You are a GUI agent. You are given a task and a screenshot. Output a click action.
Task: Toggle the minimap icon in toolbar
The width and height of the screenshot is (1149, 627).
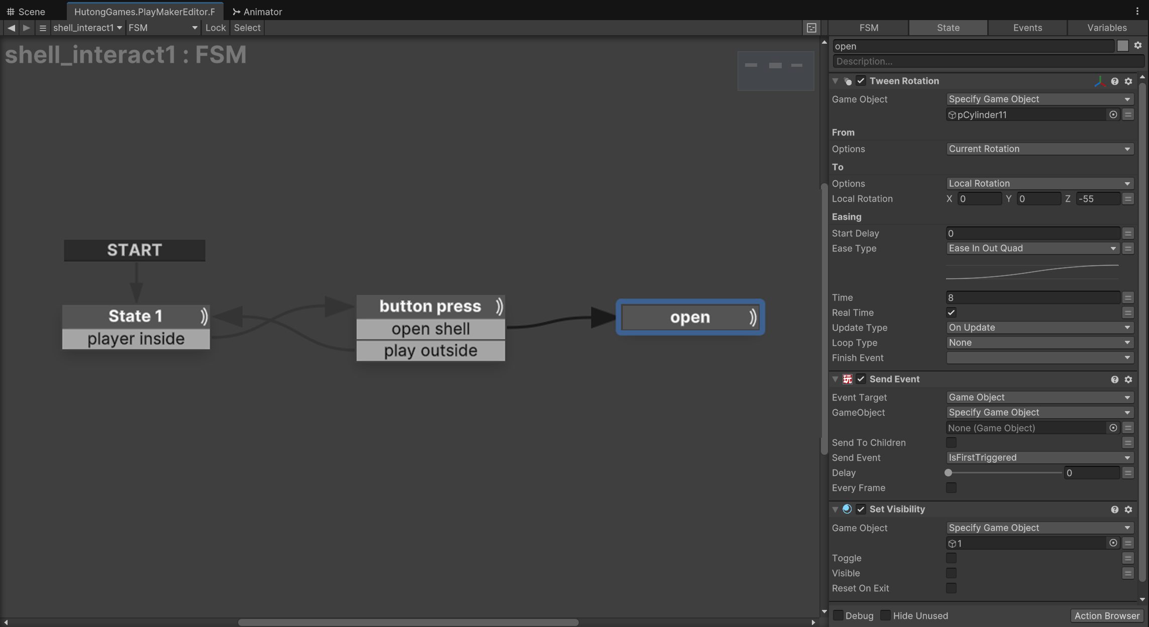tap(811, 28)
